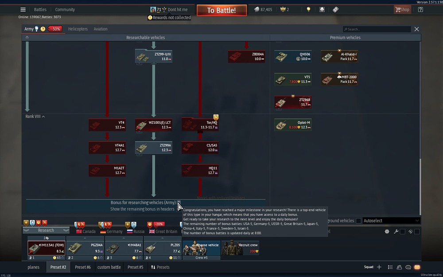This screenshot has width=443, height=277.
Task: Click the To Battle! button
Action: coord(222,11)
